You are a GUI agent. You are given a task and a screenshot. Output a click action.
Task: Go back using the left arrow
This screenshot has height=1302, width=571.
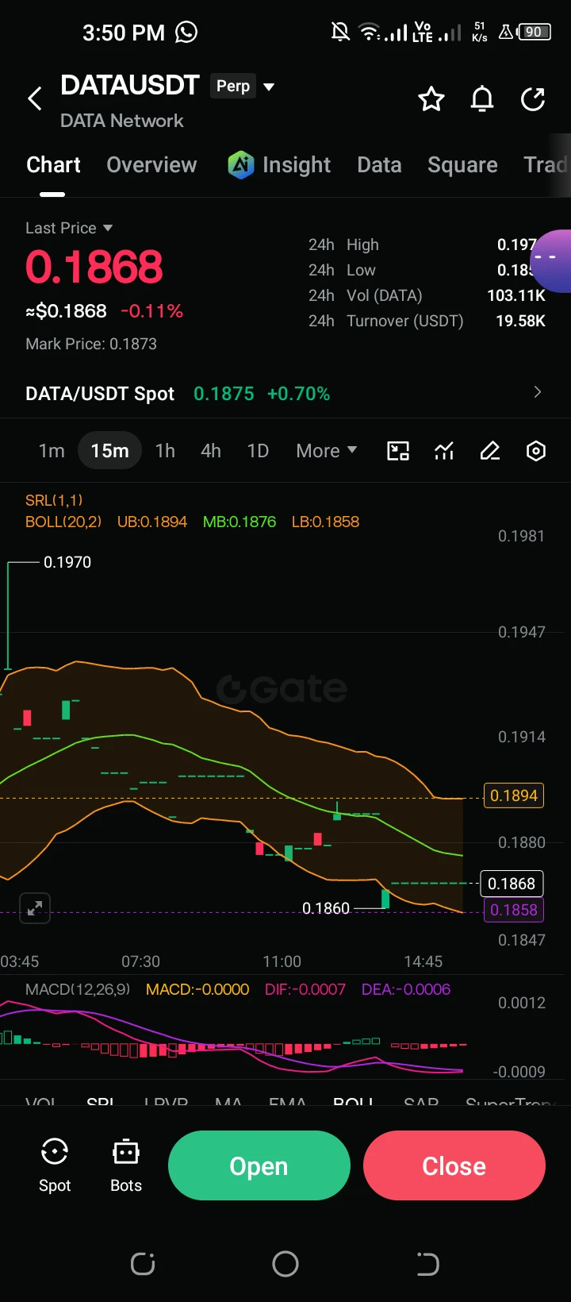click(35, 99)
